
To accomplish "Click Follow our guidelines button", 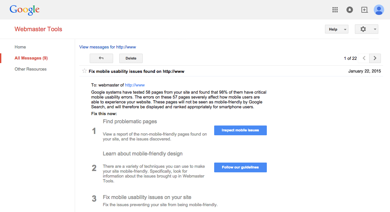I will click(240, 167).
